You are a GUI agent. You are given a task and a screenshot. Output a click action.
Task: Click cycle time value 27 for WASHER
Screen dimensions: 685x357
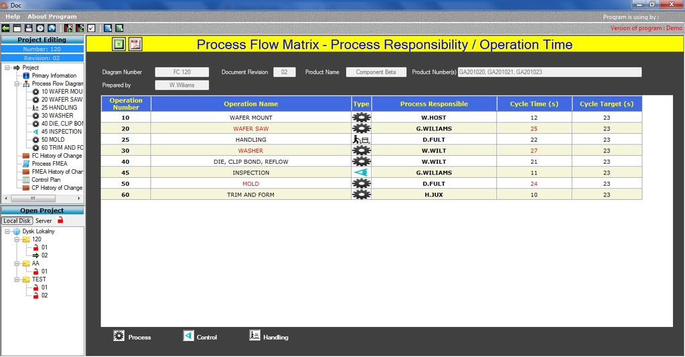pos(534,150)
